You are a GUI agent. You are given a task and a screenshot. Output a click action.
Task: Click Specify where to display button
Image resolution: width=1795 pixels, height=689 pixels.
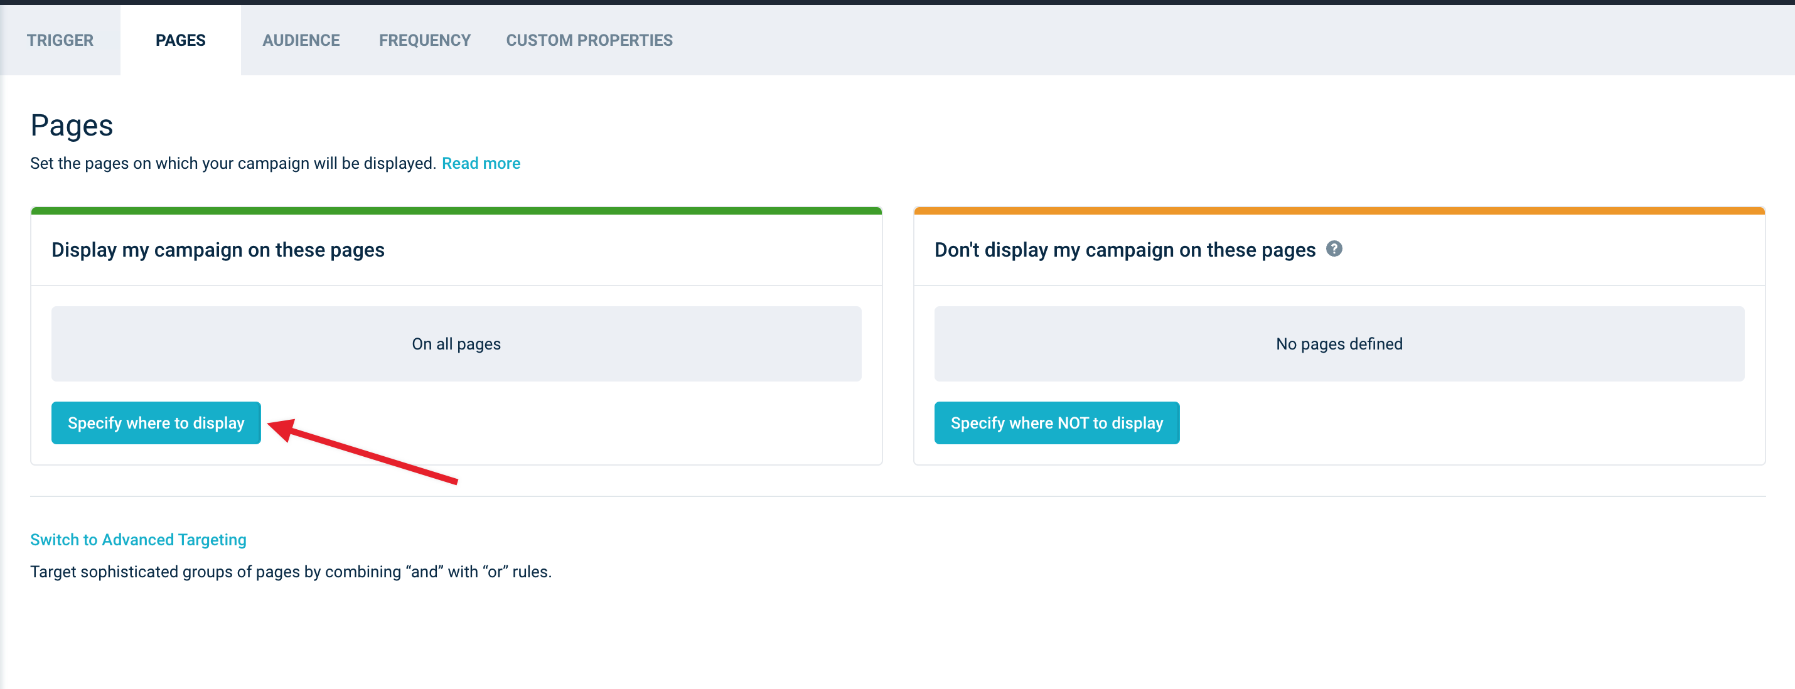[x=156, y=423]
